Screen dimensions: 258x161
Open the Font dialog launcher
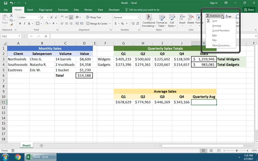pos(57,30)
